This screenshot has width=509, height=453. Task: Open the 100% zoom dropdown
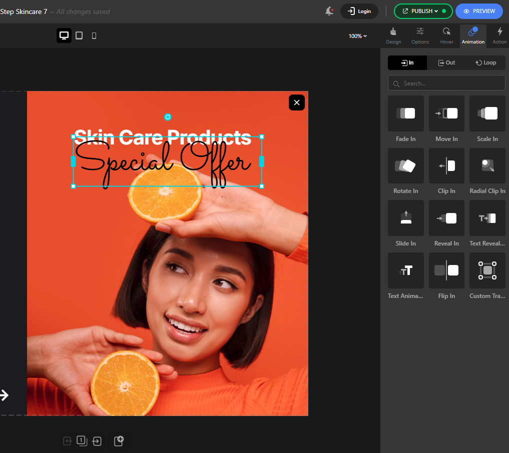(x=358, y=36)
